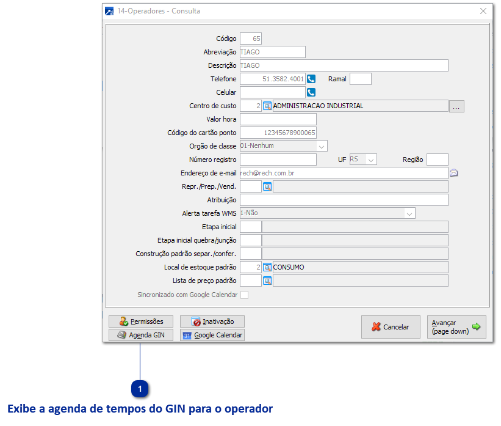Click the phone icon beside Celular

(311, 92)
